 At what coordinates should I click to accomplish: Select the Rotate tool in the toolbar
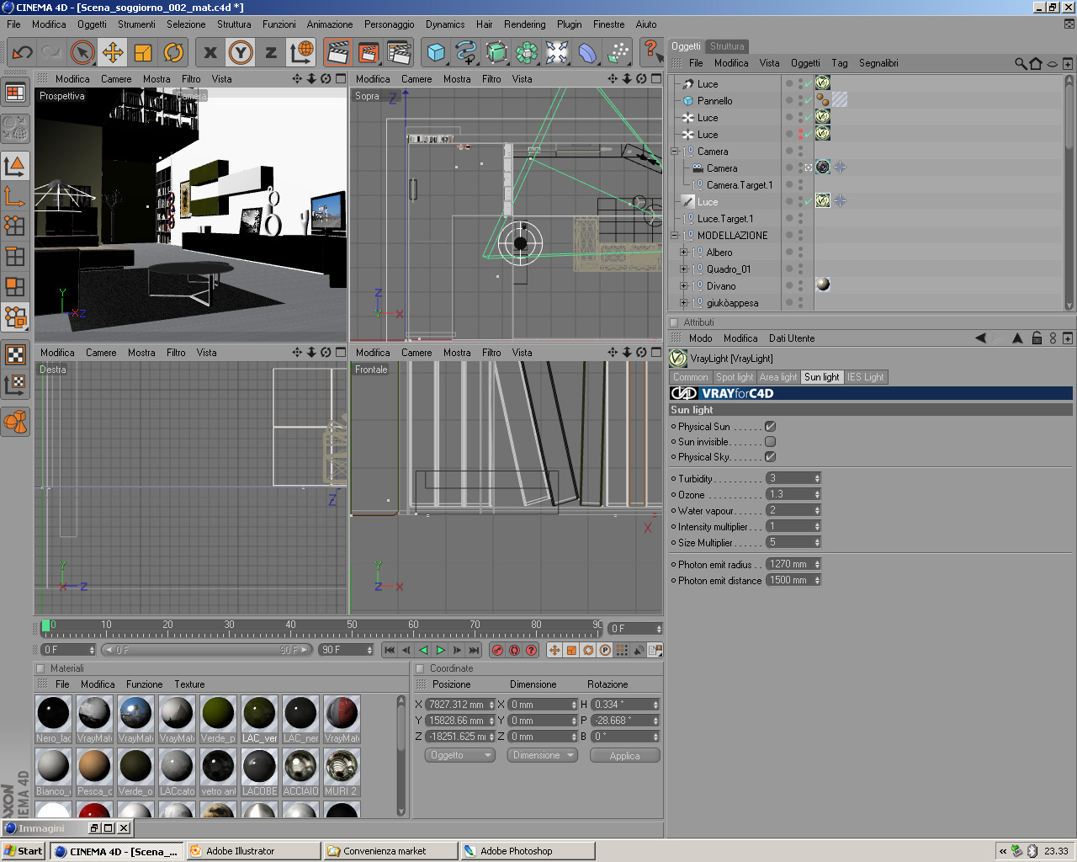173,53
